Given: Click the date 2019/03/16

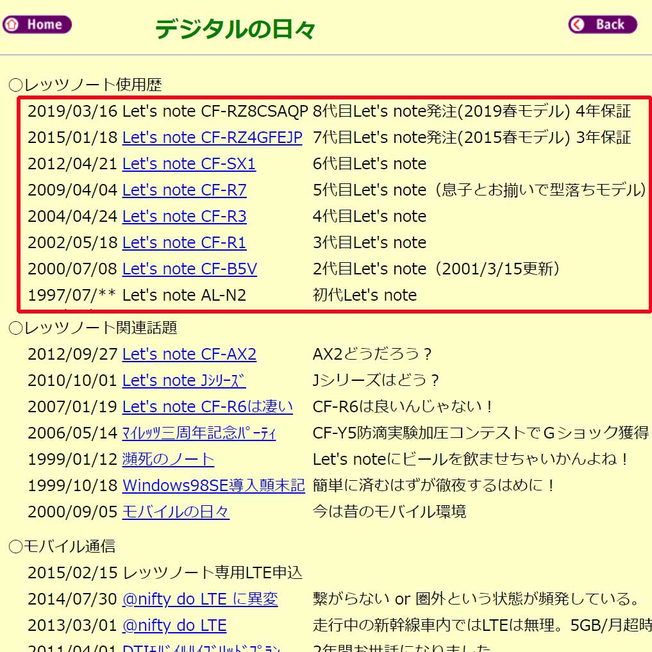Looking at the screenshot, I should click(x=72, y=111).
